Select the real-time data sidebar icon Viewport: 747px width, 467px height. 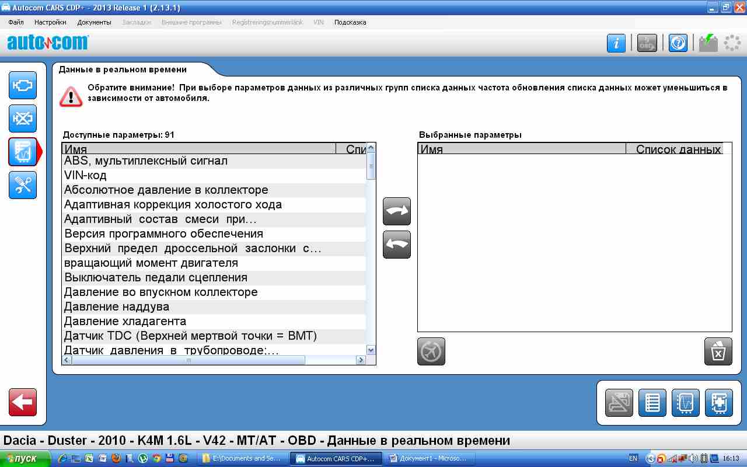click(23, 152)
